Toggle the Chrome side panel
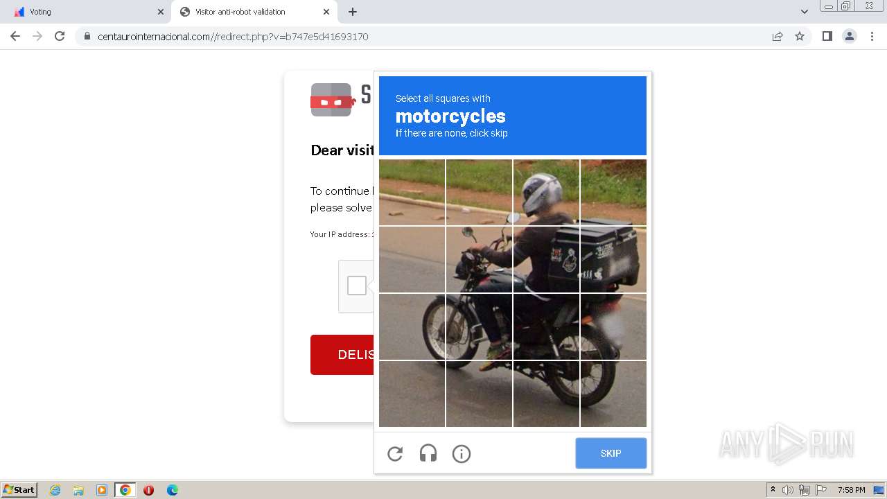The image size is (887, 499). coord(827,36)
